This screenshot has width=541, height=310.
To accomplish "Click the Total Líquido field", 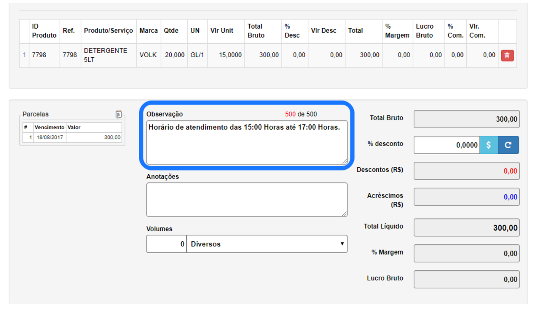I will click(x=466, y=228).
